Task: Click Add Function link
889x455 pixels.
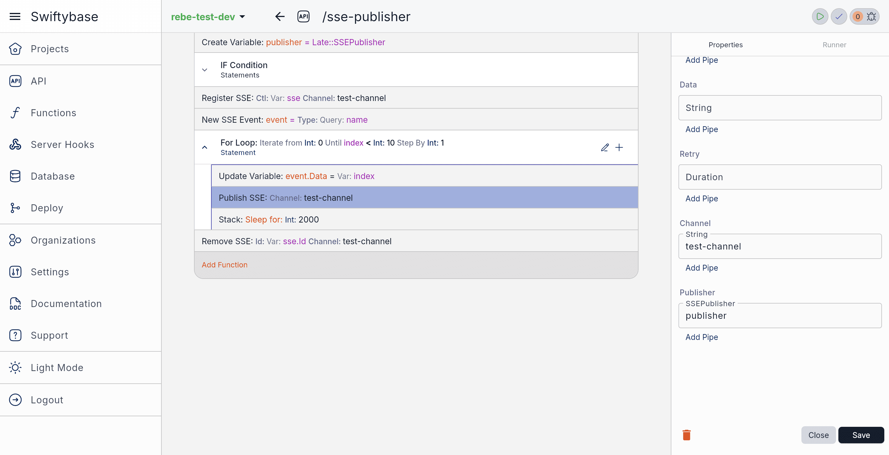Action: click(225, 265)
